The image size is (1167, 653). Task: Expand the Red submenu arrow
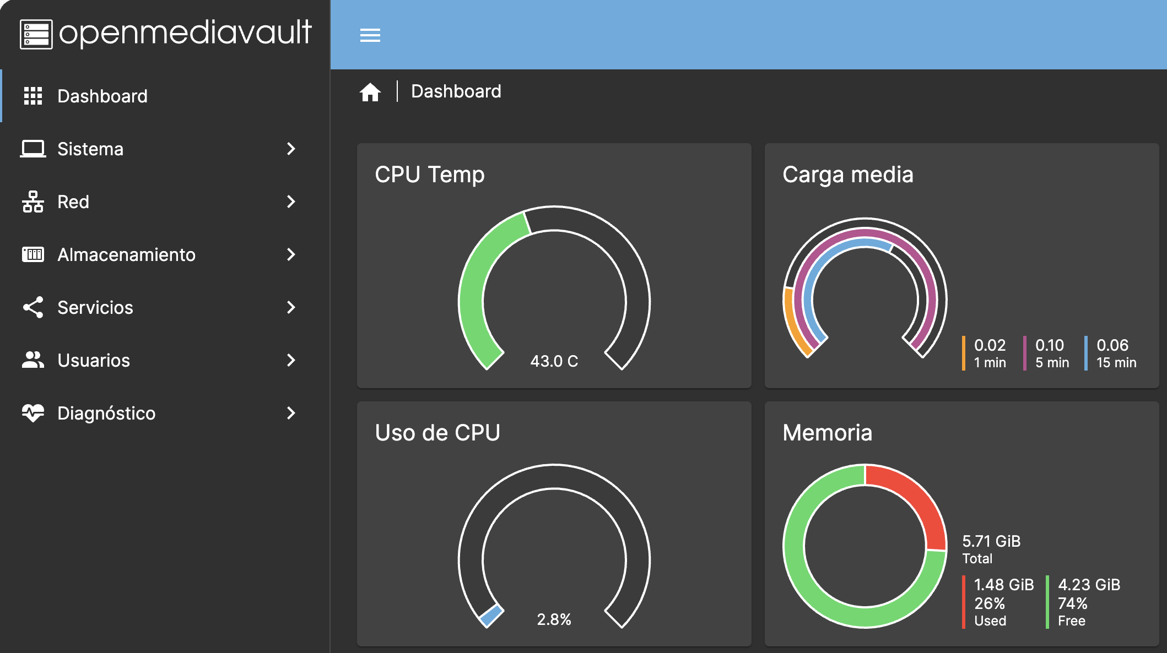tap(291, 202)
